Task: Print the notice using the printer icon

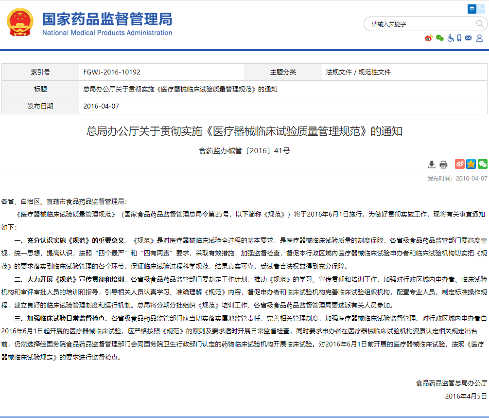Action: [x=443, y=164]
